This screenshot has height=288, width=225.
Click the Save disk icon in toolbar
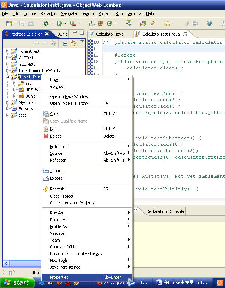pyautogui.click(x=21, y=23)
